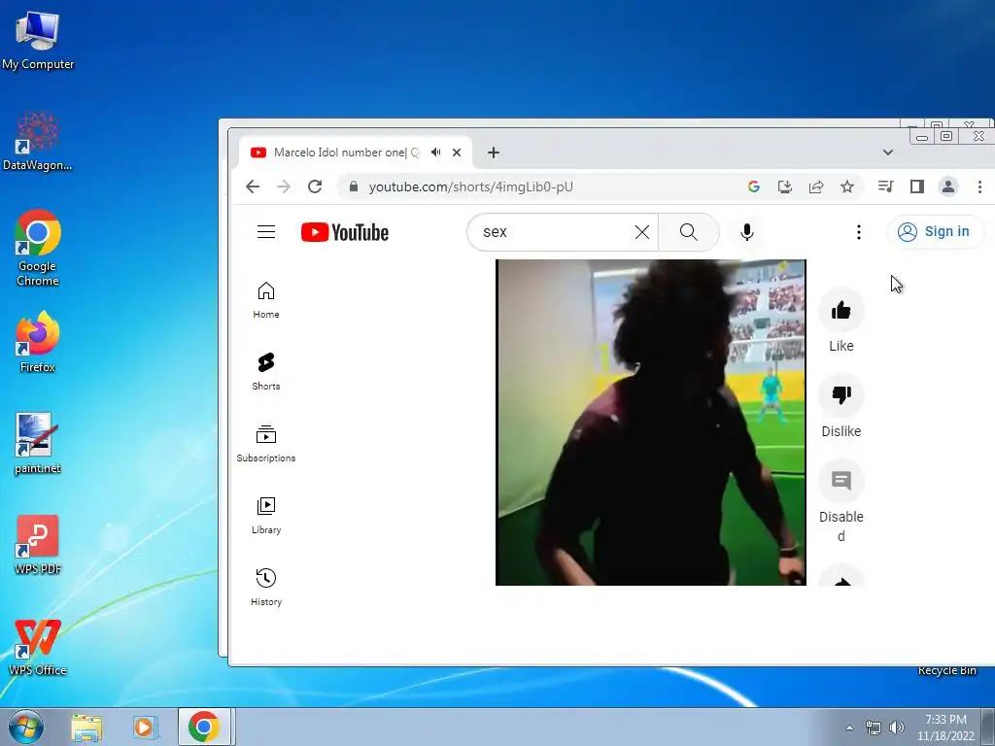Open File Explorer from taskbar
The width and height of the screenshot is (995, 746).
coord(86,727)
